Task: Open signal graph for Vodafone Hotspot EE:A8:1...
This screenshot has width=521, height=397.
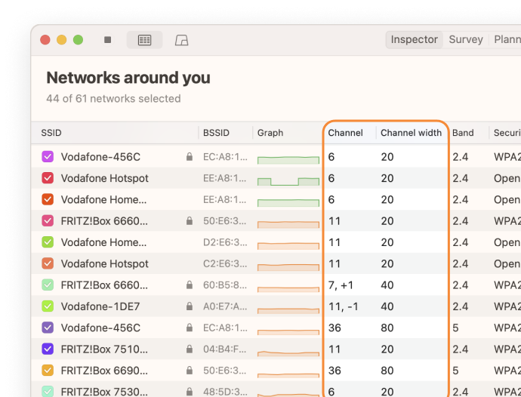Action: (x=288, y=181)
